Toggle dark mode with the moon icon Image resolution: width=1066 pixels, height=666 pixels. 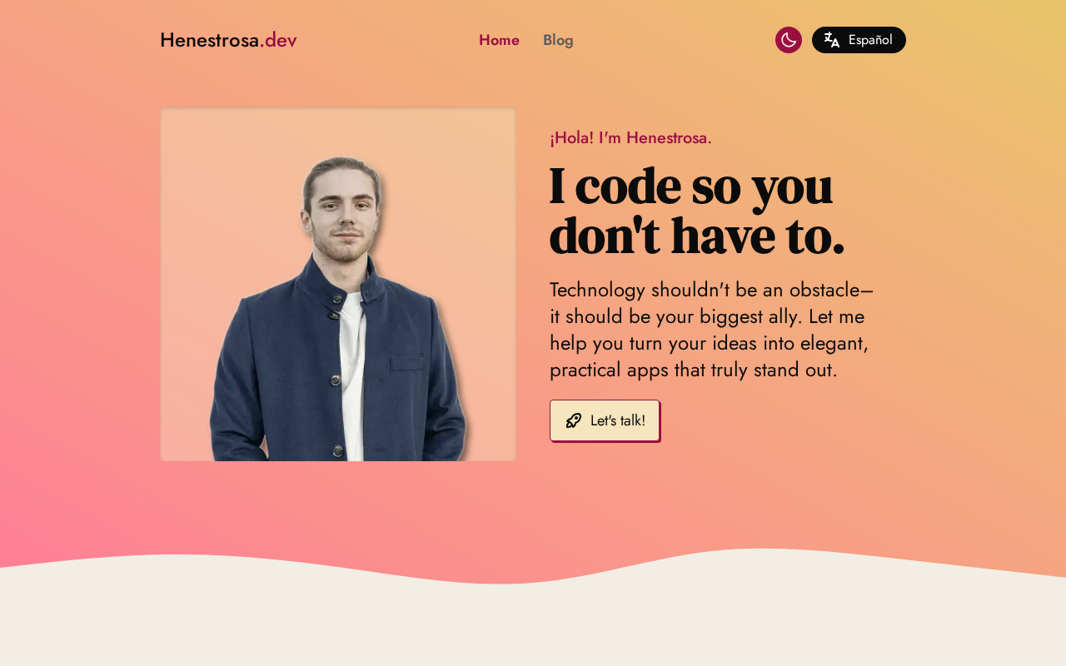pos(789,40)
